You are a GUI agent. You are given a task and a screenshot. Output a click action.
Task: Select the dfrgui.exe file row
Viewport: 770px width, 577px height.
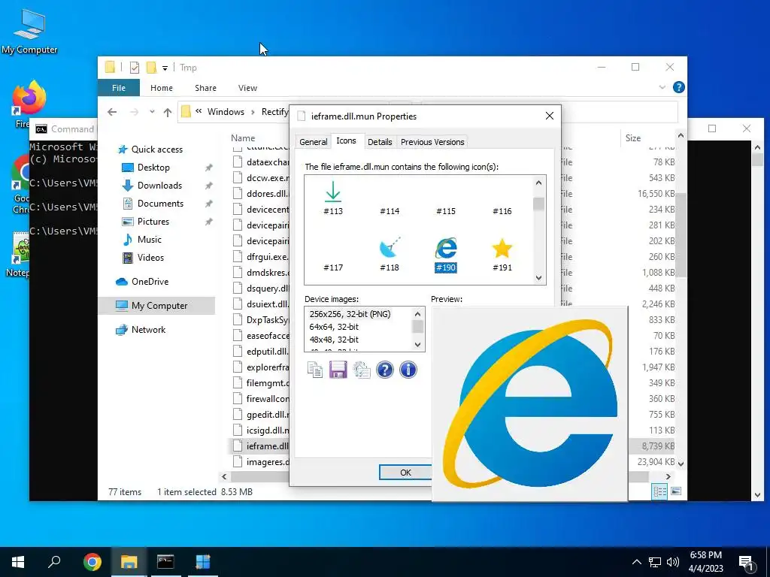260,257
